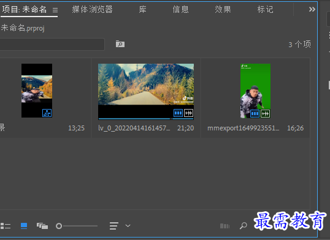The width and height of the screenshot is (330, 240).
Task: Click the 未命名.prproj project file label
Action: [23, 28]
